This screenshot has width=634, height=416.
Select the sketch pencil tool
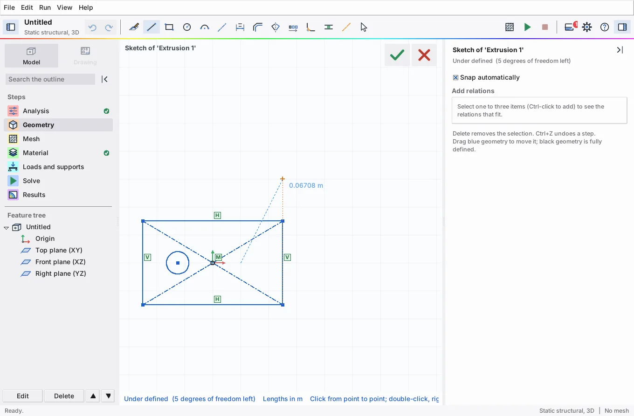coord(134,27)
